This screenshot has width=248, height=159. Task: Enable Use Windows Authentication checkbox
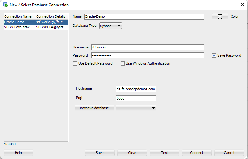coord(123,64)
